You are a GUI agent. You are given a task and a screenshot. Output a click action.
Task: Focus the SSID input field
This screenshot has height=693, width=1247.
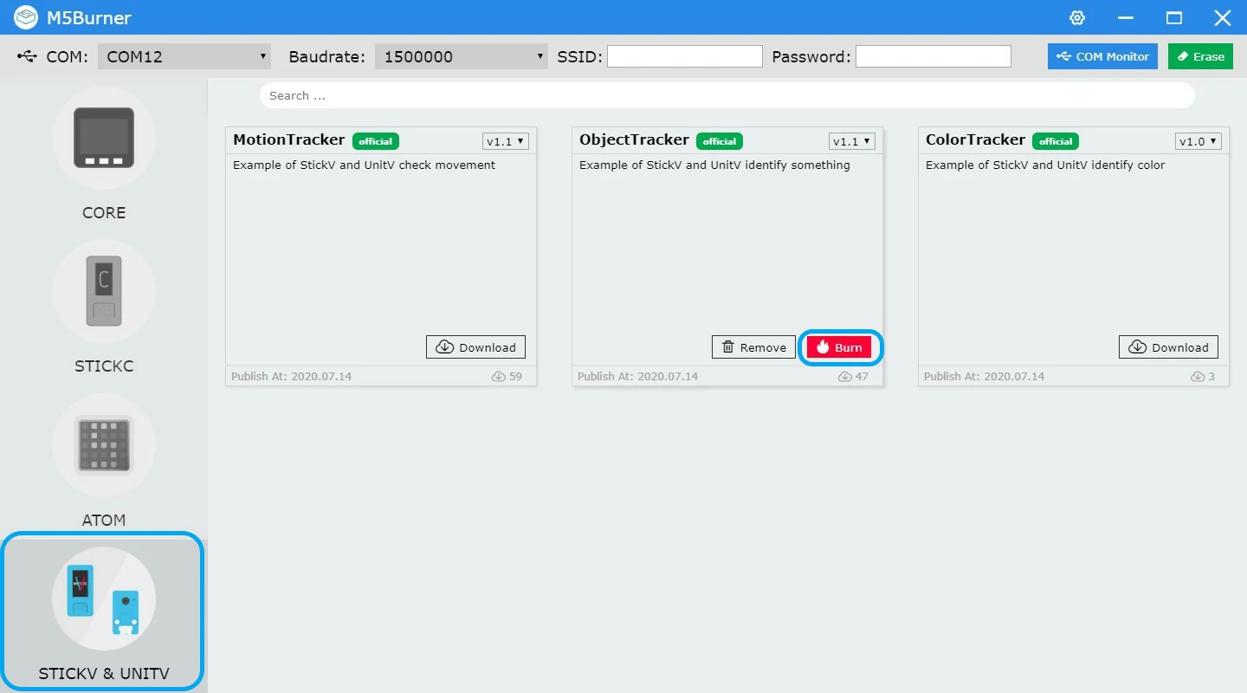point(685,56)
